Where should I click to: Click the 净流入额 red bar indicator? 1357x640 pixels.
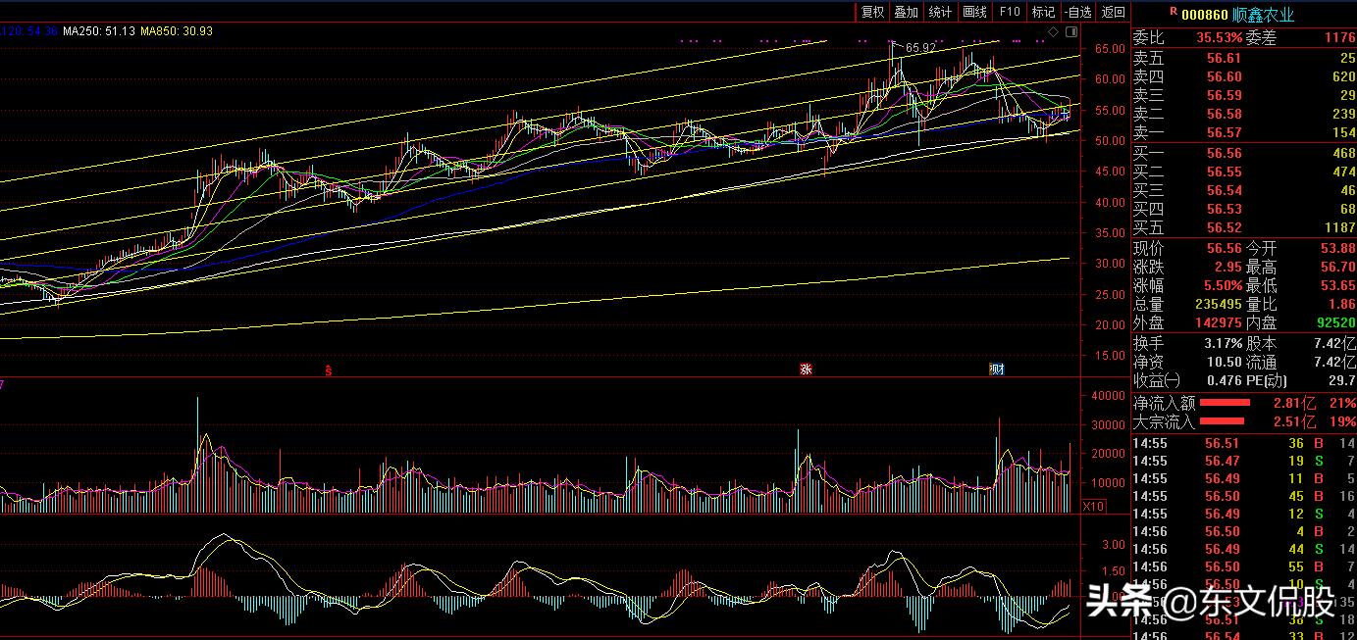pyautogui.click(x=1225, y=403)
